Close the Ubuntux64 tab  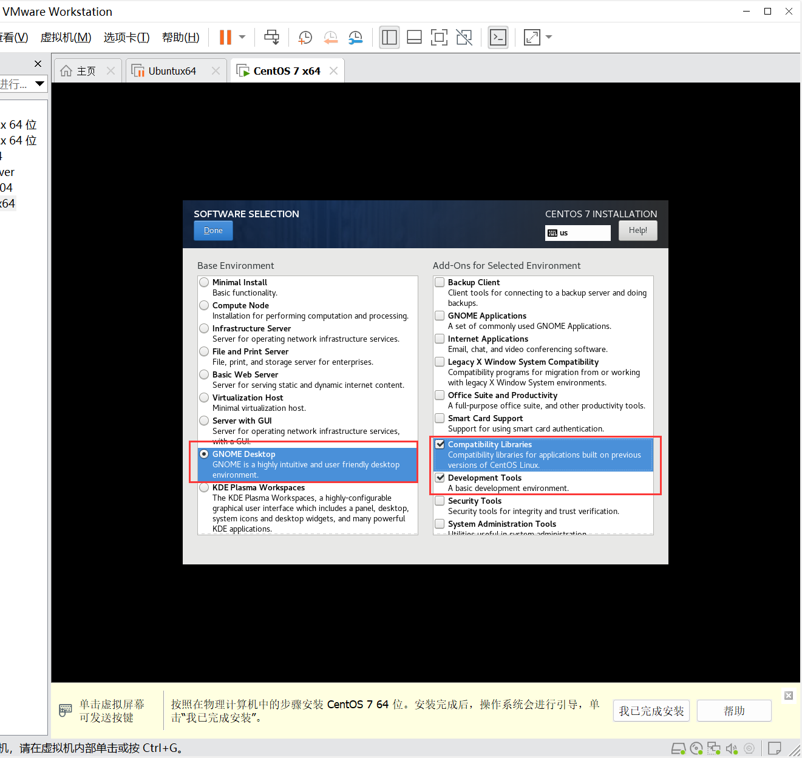tap(216, 71)
